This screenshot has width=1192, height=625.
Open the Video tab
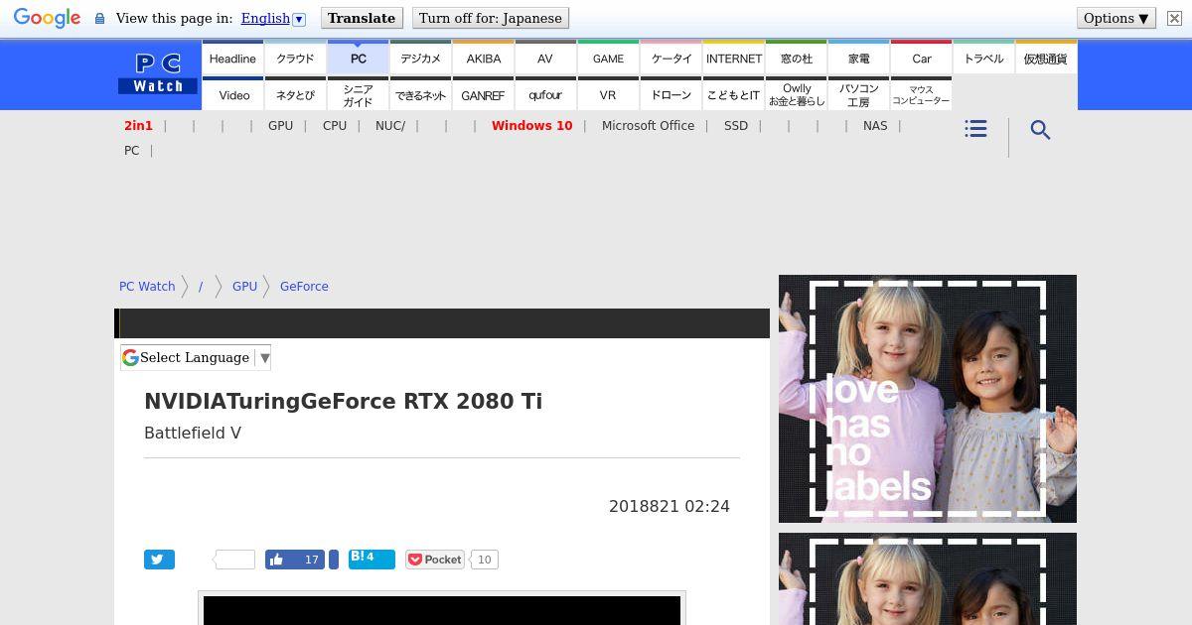pos(232,94)
